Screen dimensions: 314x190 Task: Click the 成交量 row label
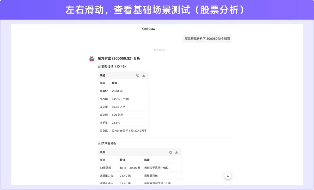[x=104, y=107]
